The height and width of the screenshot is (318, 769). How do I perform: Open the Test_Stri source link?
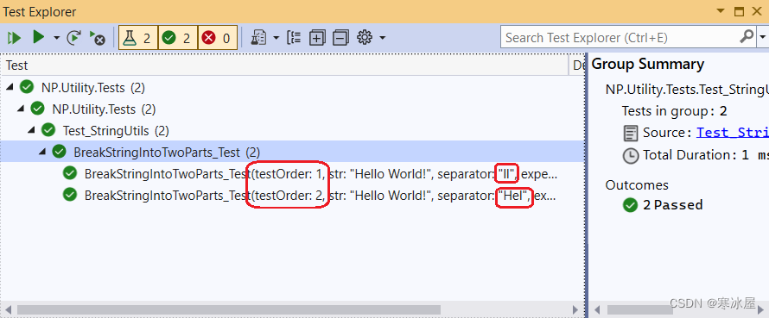point(732,133)
